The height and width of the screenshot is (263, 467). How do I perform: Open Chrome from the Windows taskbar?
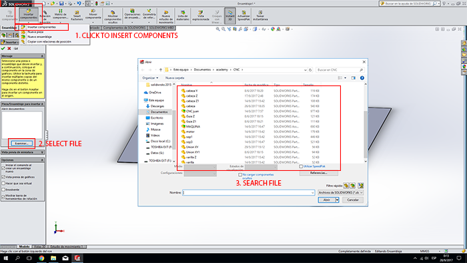click(x=41, y=258)
